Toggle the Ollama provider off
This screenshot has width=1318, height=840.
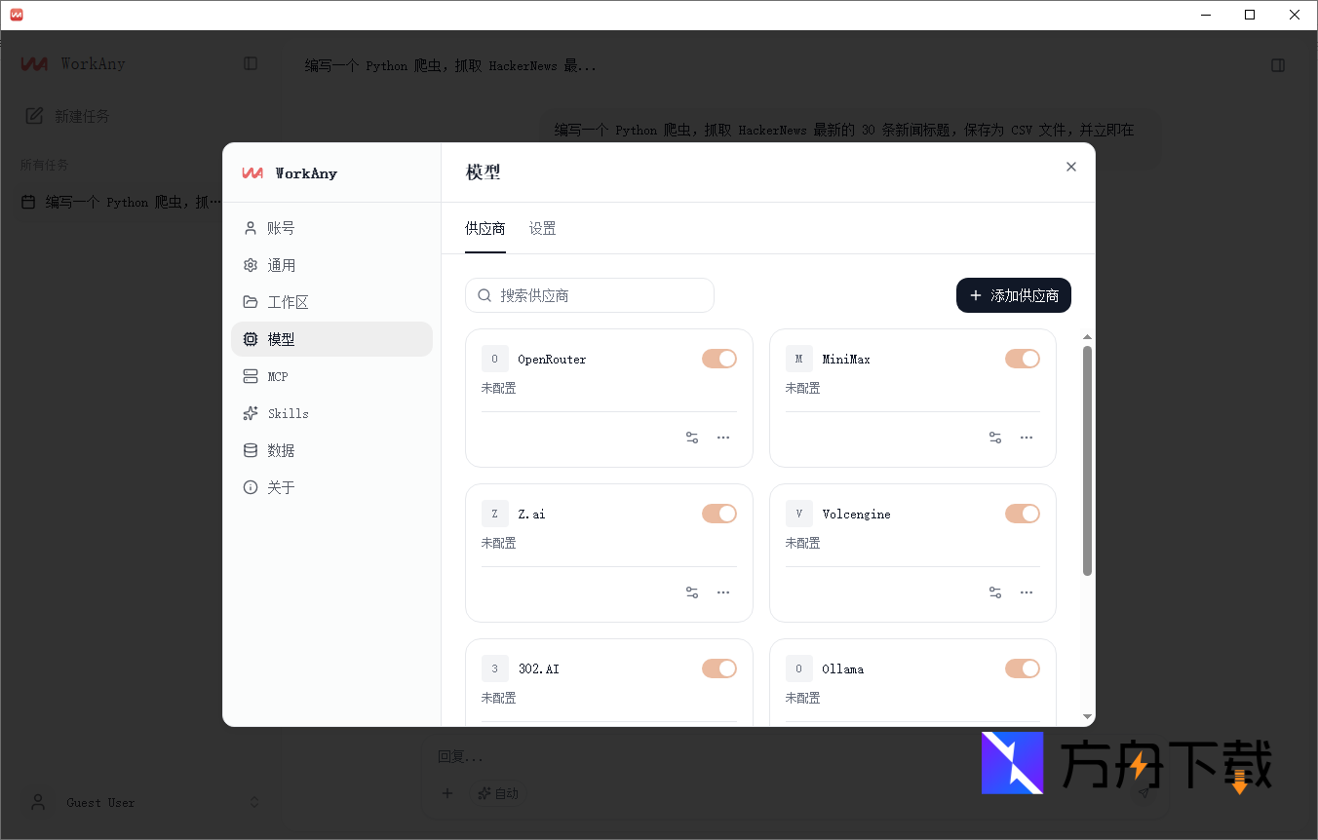1022,668
